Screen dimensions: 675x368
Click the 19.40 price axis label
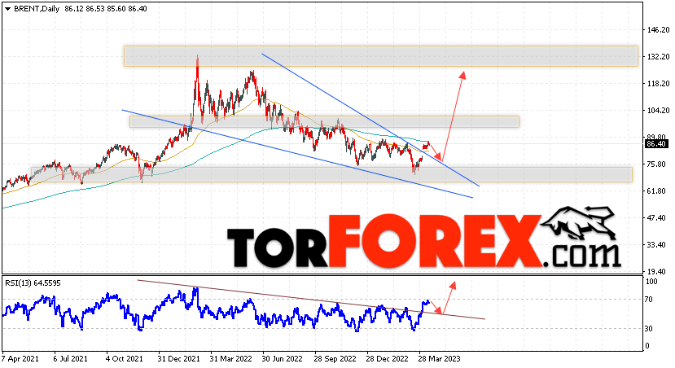click(657, 272)
